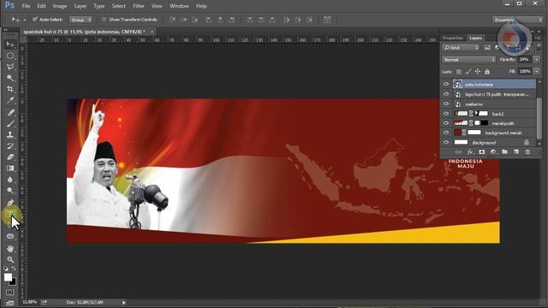This screenshot has height=308, width=548.
Task: Select the Eyedropper tool
Action: (x=10, y=100)
